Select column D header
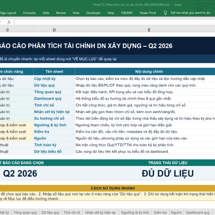 tap(54, 30)
